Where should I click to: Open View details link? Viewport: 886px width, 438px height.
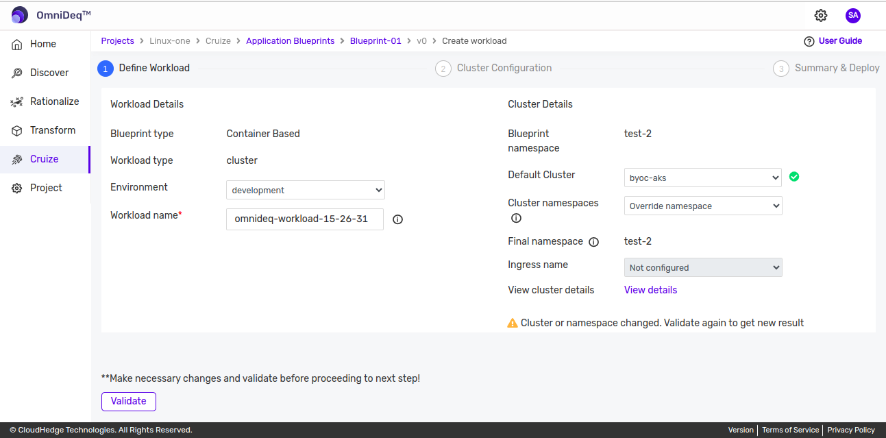click(650, 290)
